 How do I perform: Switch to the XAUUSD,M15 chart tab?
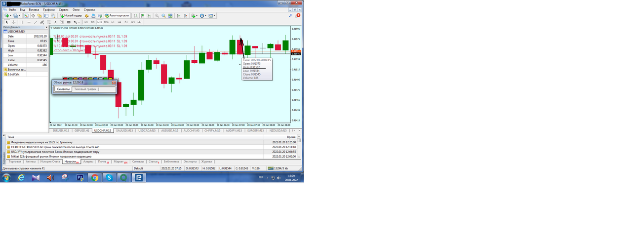click(125, 130)
